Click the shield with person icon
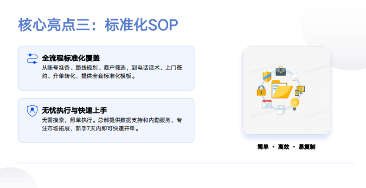The image size is (366, 188). click(32, 110)
